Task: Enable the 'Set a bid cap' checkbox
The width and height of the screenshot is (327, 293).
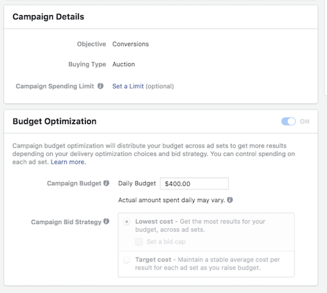Action: (139, 241)
